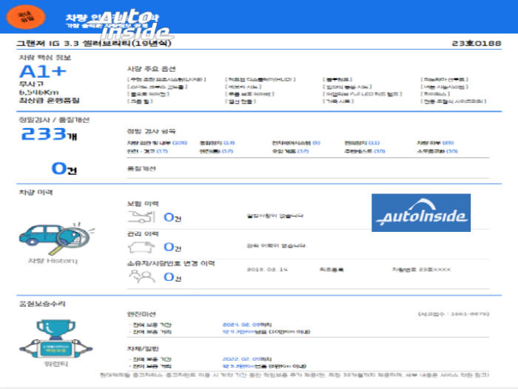
Task: Click the warranty trophy illustration
Action: (55, 339)
